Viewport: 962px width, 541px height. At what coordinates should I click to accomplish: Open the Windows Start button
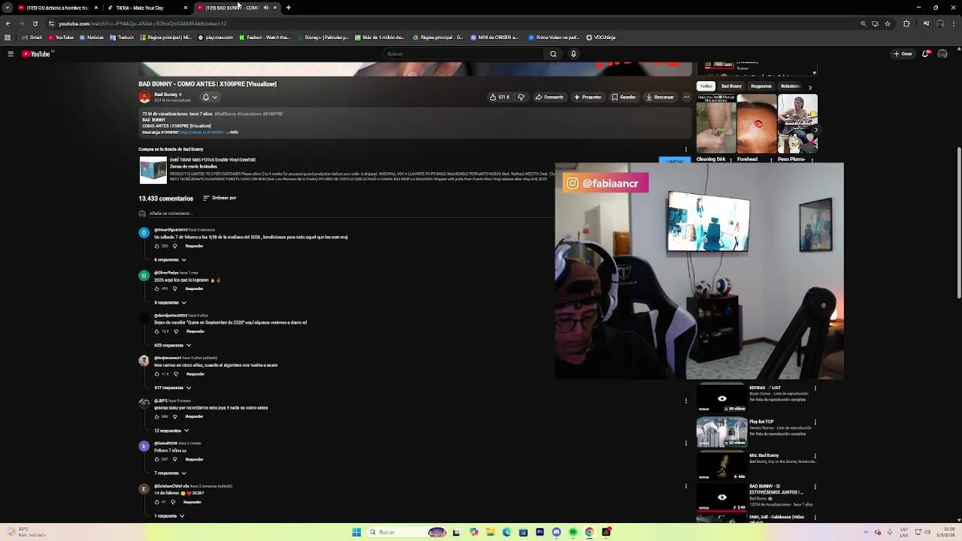(356, 532)
